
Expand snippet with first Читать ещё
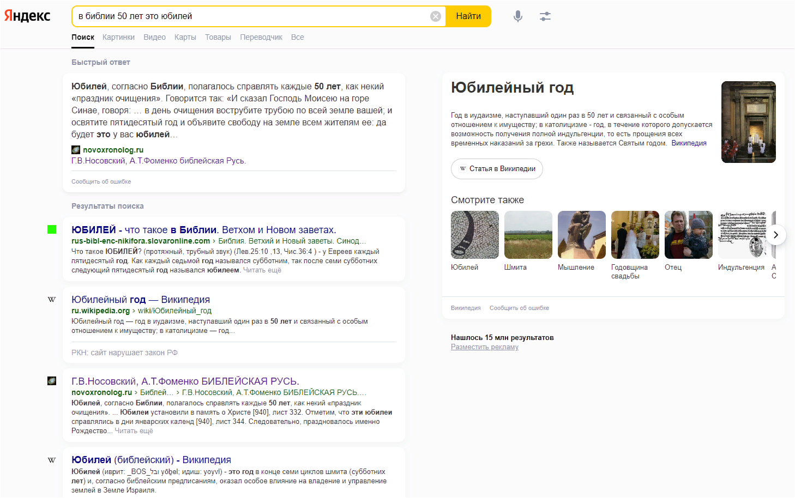262,270
